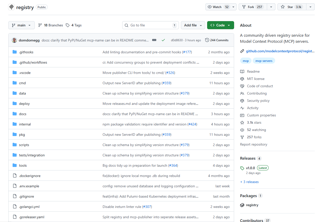This screenshot has height=222, width=317.
Task: Click the folder icon beside tools
Action: pos(15,165)
